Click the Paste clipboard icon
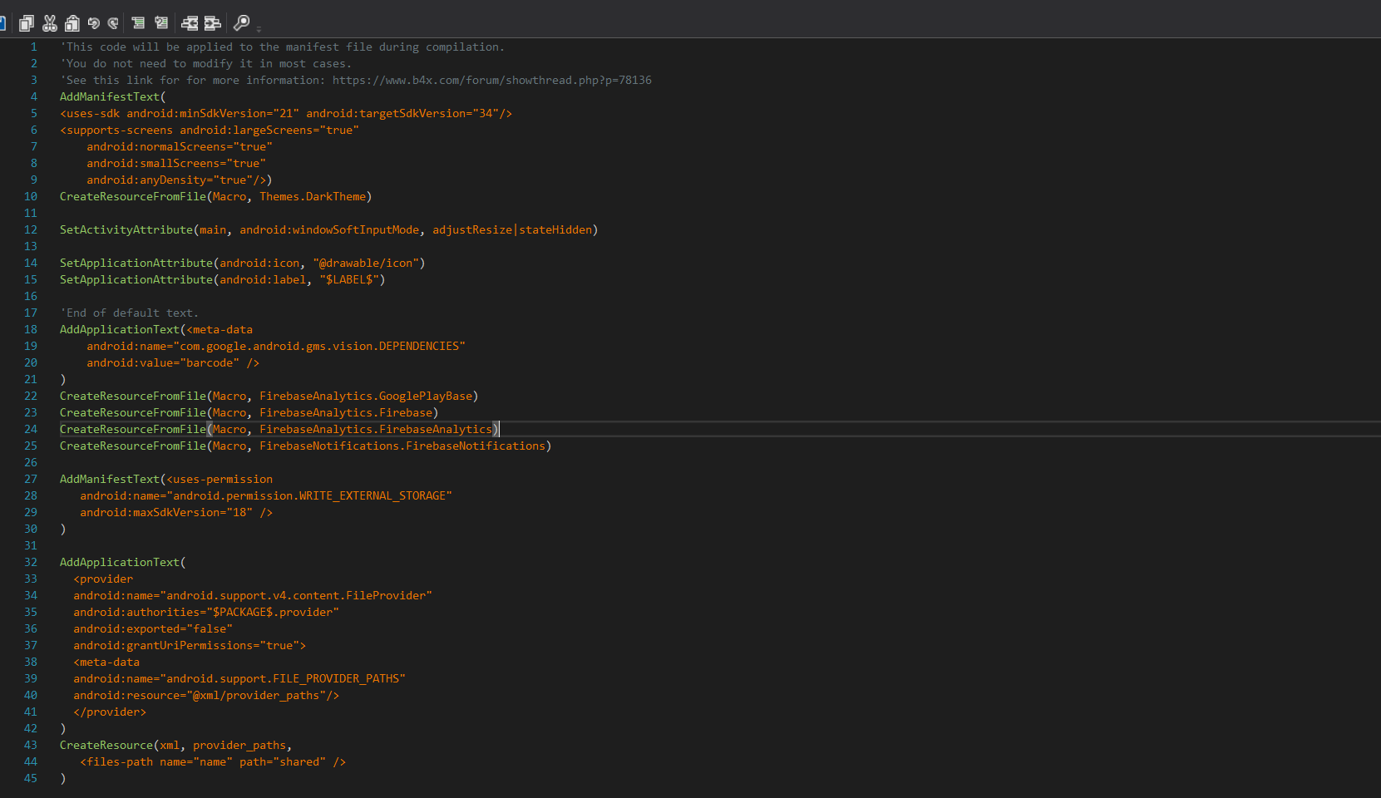1381x798 pixels. 72,22
